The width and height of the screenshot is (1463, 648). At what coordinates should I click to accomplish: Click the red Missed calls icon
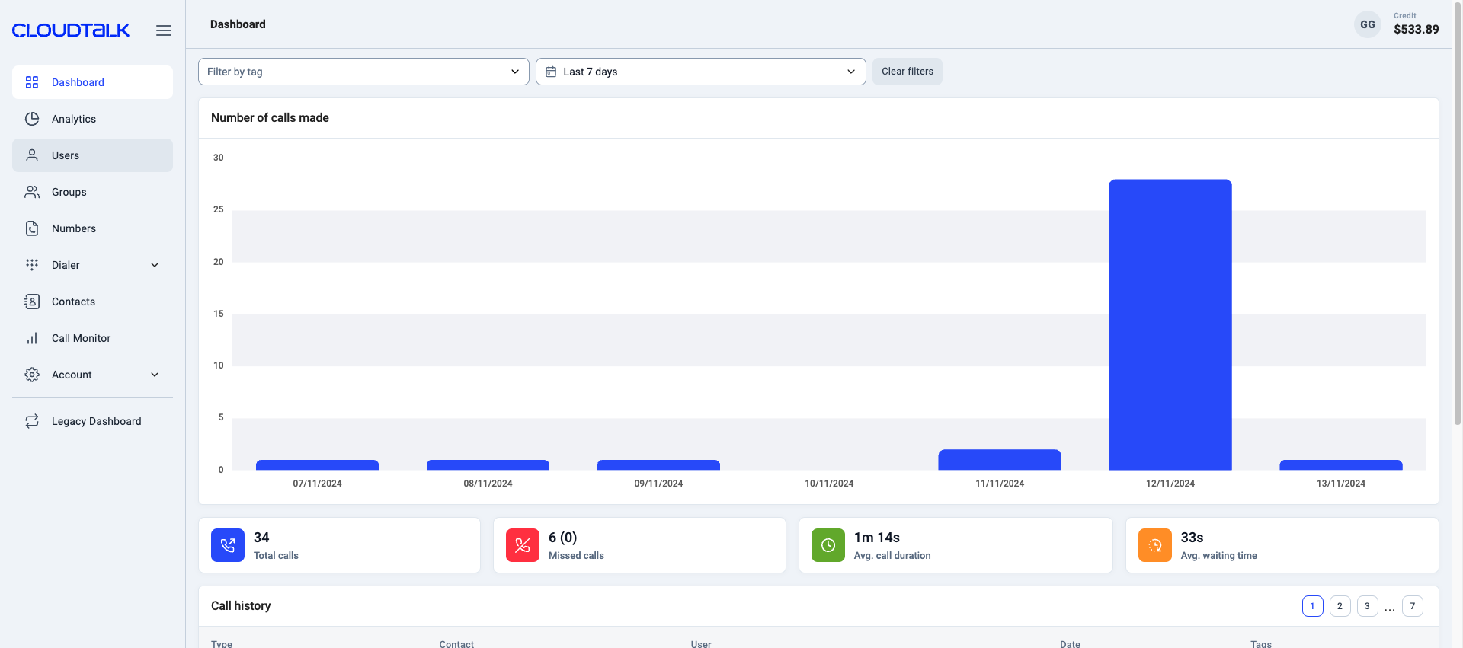523,545
